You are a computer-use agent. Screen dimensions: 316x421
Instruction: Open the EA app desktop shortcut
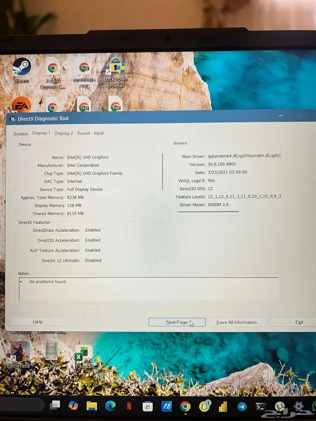click(x=22, y=105)
